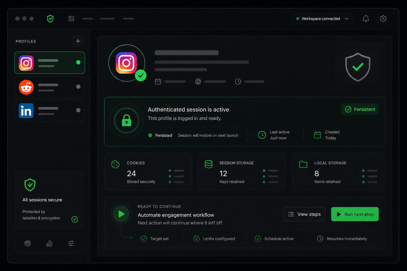
Task: Click the clock icon next to Resumes immediately
Action: click(320, 239)
